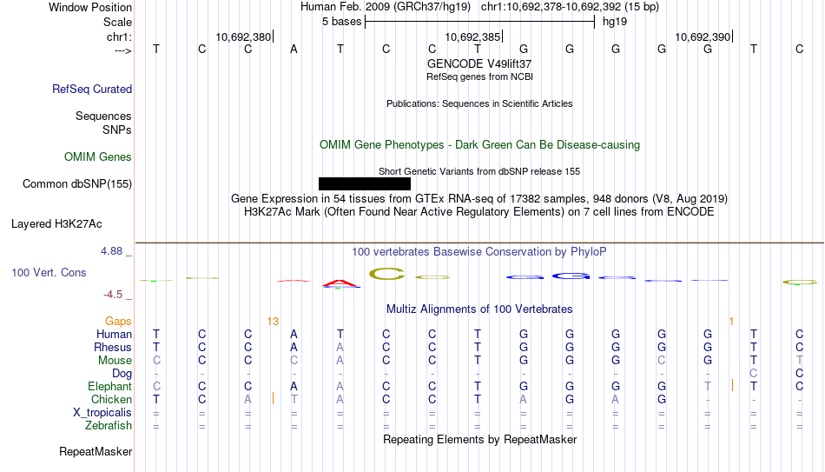Screen dimensions: 825x472
Task: Select the X_tropicalis species row label
Action: pyautogui.click(x=102, y=413)
